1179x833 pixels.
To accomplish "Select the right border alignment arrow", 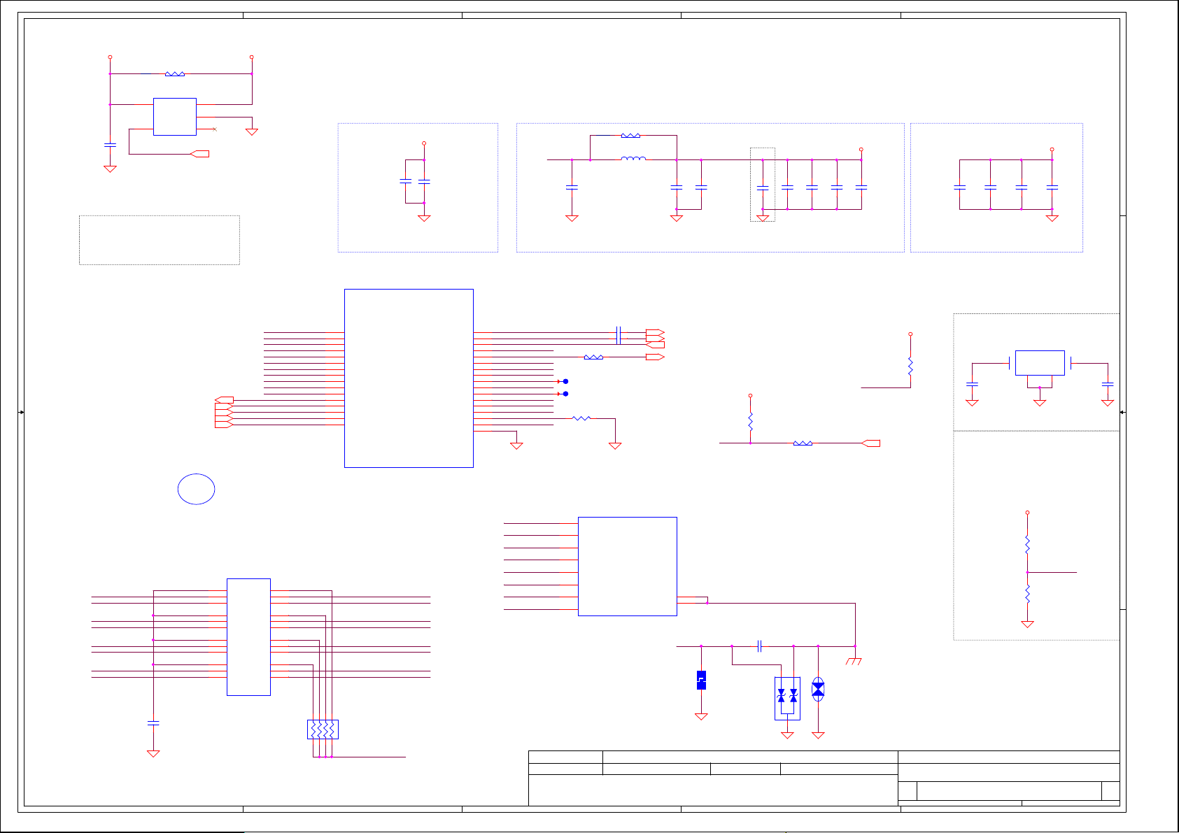I will click(1122, 412).
